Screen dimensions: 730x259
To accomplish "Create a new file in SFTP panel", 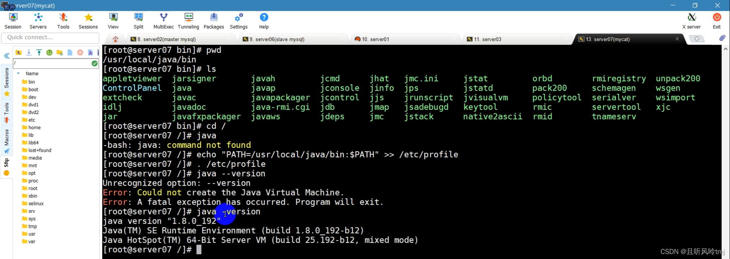I will pos(70,53).
